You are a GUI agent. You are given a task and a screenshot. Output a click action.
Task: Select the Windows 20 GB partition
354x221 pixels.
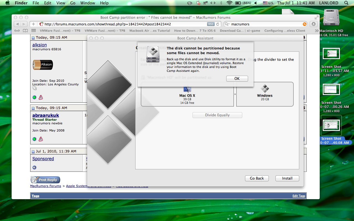tap(265, 94)
